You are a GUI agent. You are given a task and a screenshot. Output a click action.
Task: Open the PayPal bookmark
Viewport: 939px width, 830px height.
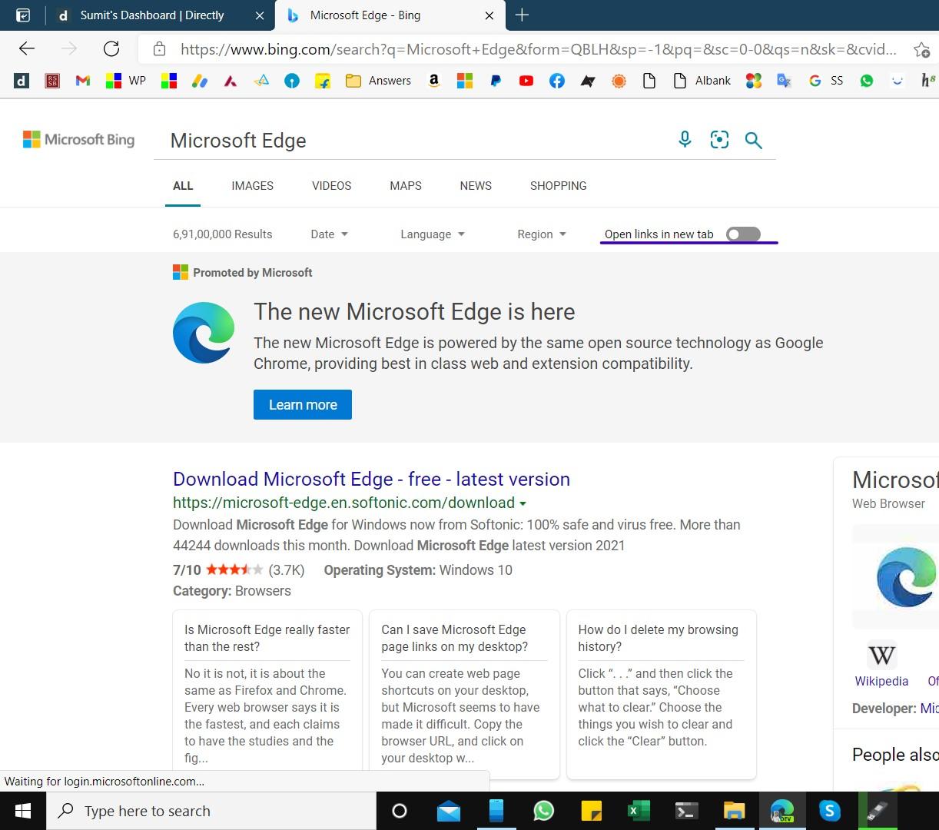point(496,80)
